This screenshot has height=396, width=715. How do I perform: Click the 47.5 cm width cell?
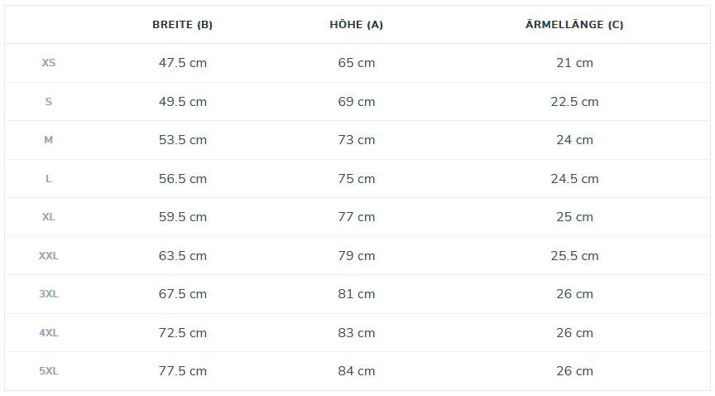[x=183, y=63]
